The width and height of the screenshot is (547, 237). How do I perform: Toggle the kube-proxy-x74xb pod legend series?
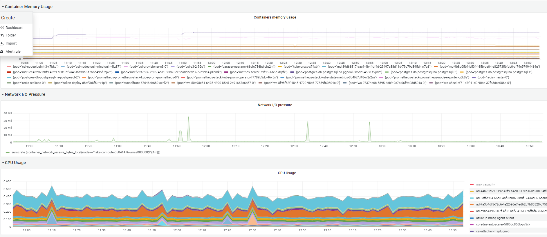pyautogui.click(x=302, y=67)
